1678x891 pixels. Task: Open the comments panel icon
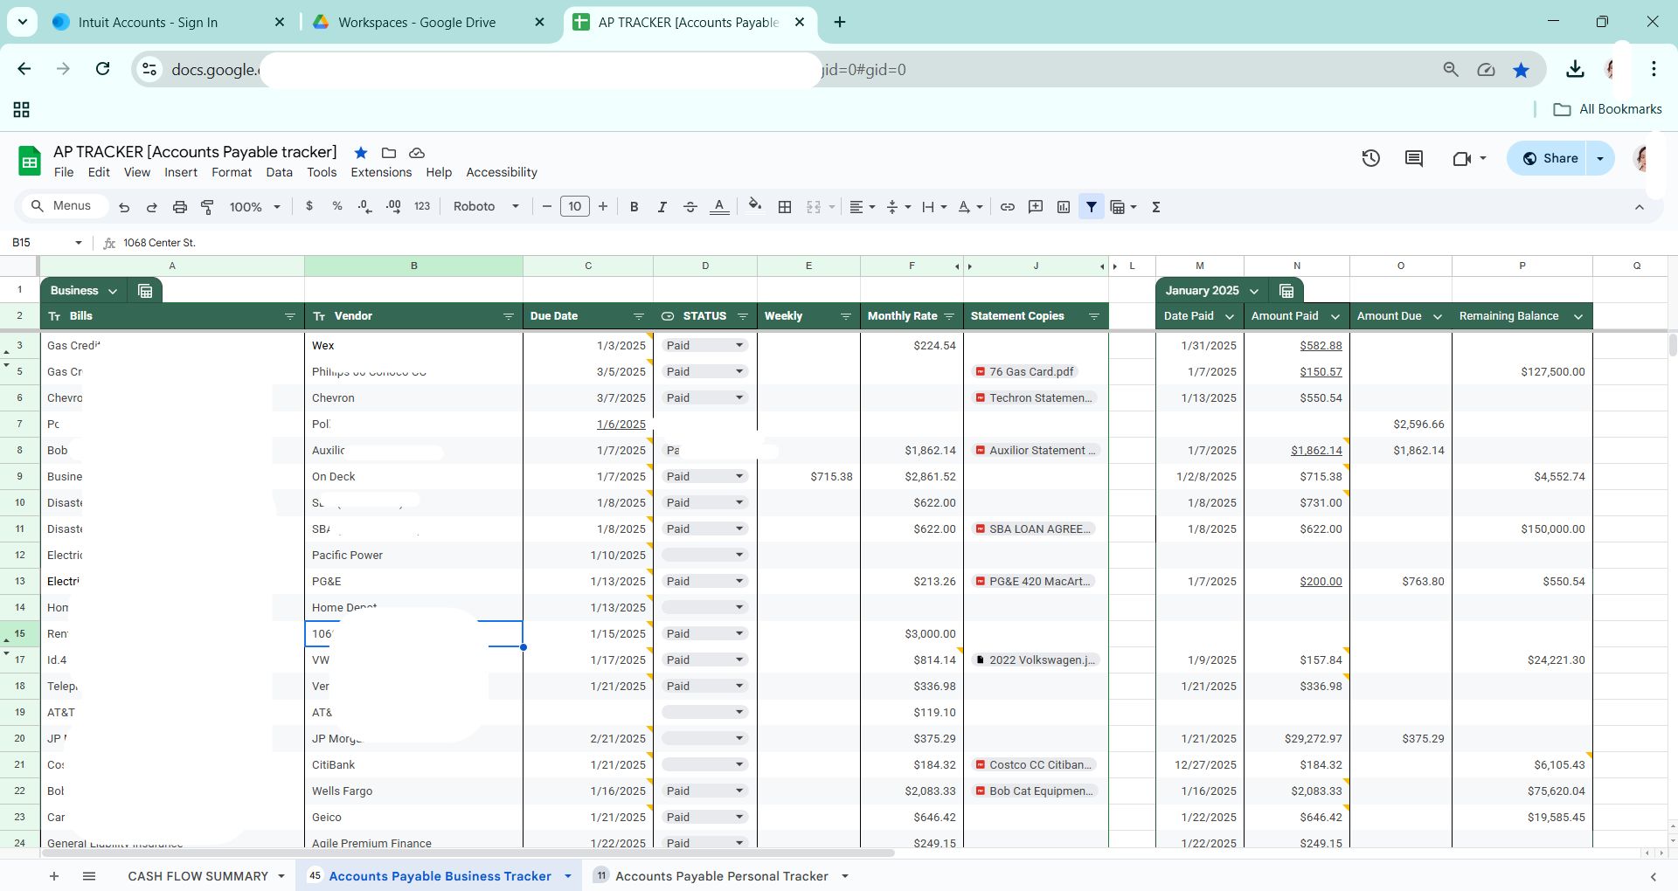pos(1413,158)
